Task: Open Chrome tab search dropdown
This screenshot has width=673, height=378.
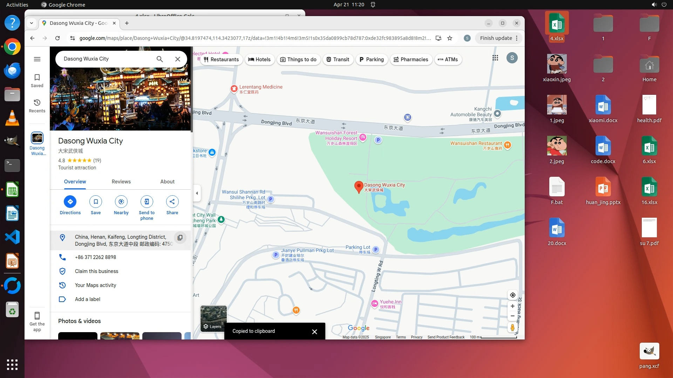Action: pos(32,23)
